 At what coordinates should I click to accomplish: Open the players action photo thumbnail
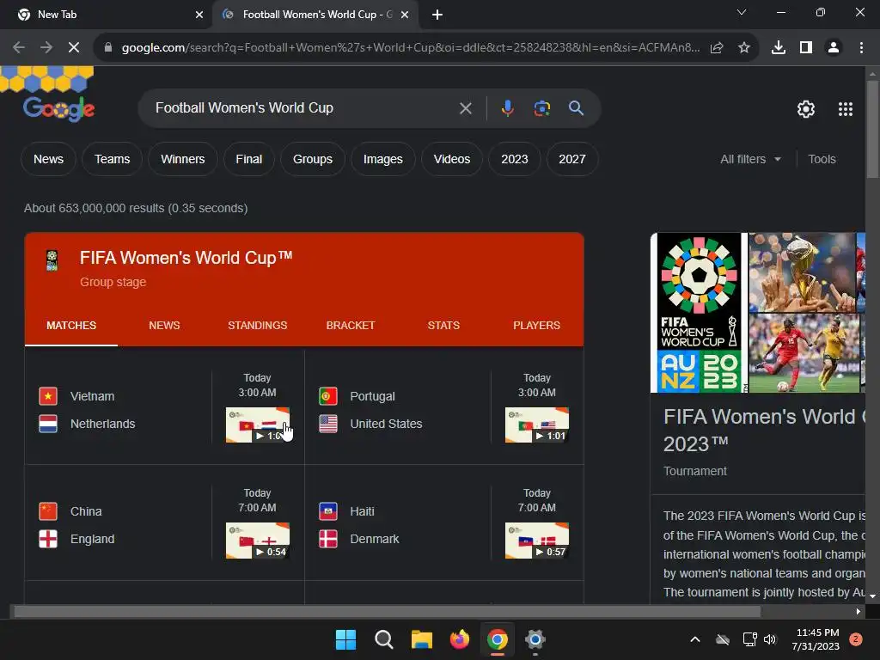(x=804, y=353)
